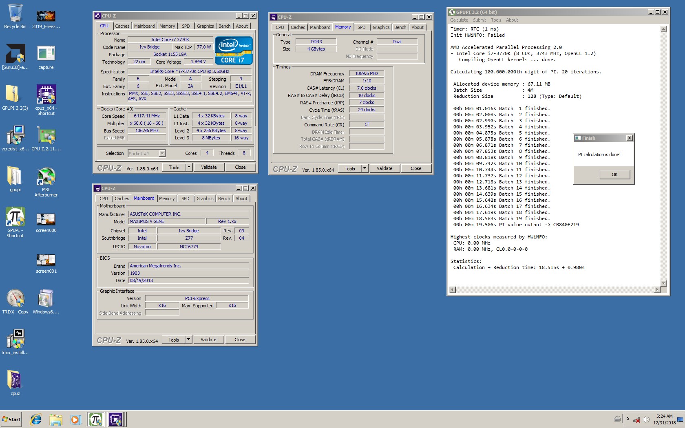Click the volume speaker tray icon

pyautogui.click(x=646, y=419)
